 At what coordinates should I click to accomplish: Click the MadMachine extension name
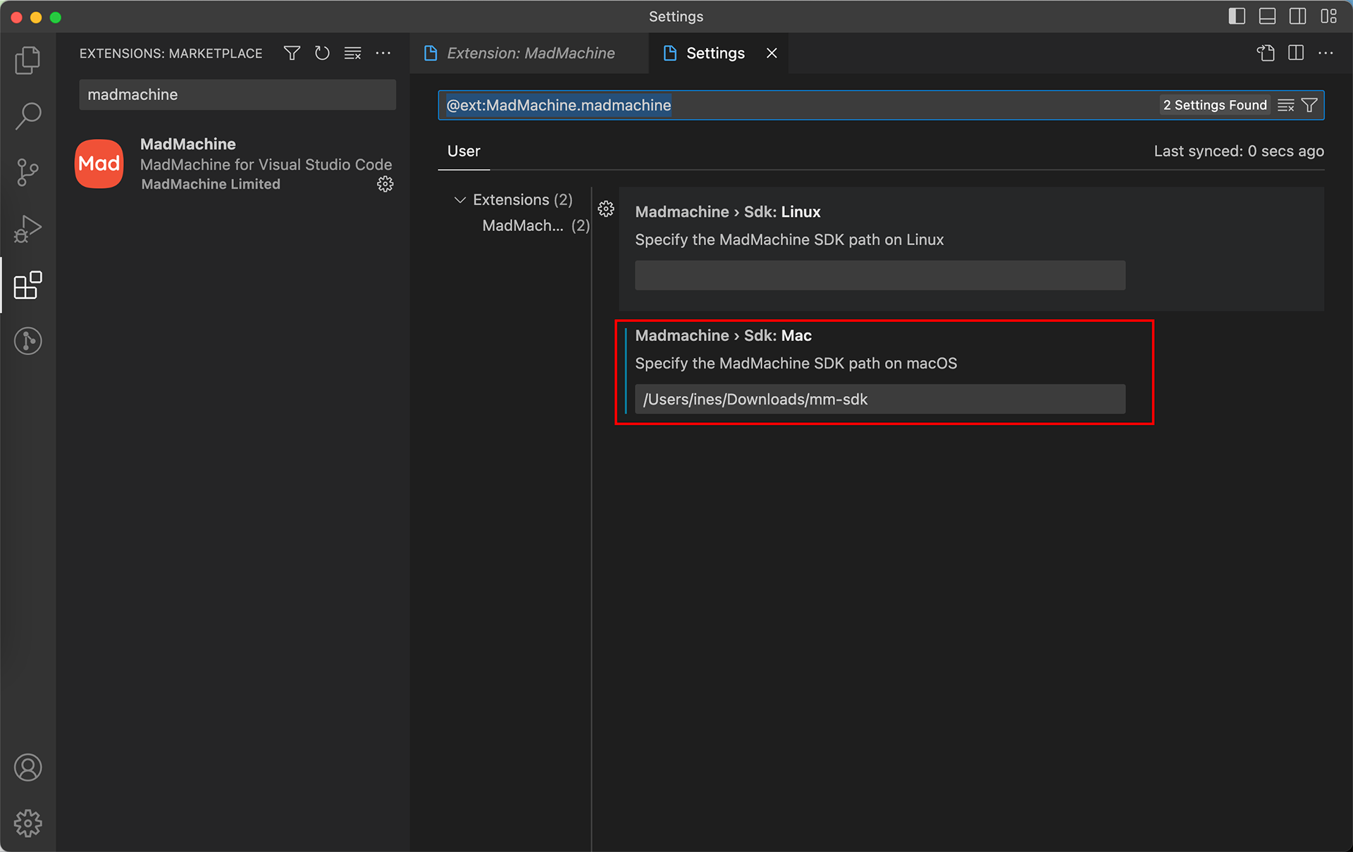click(x=188, y=144)
